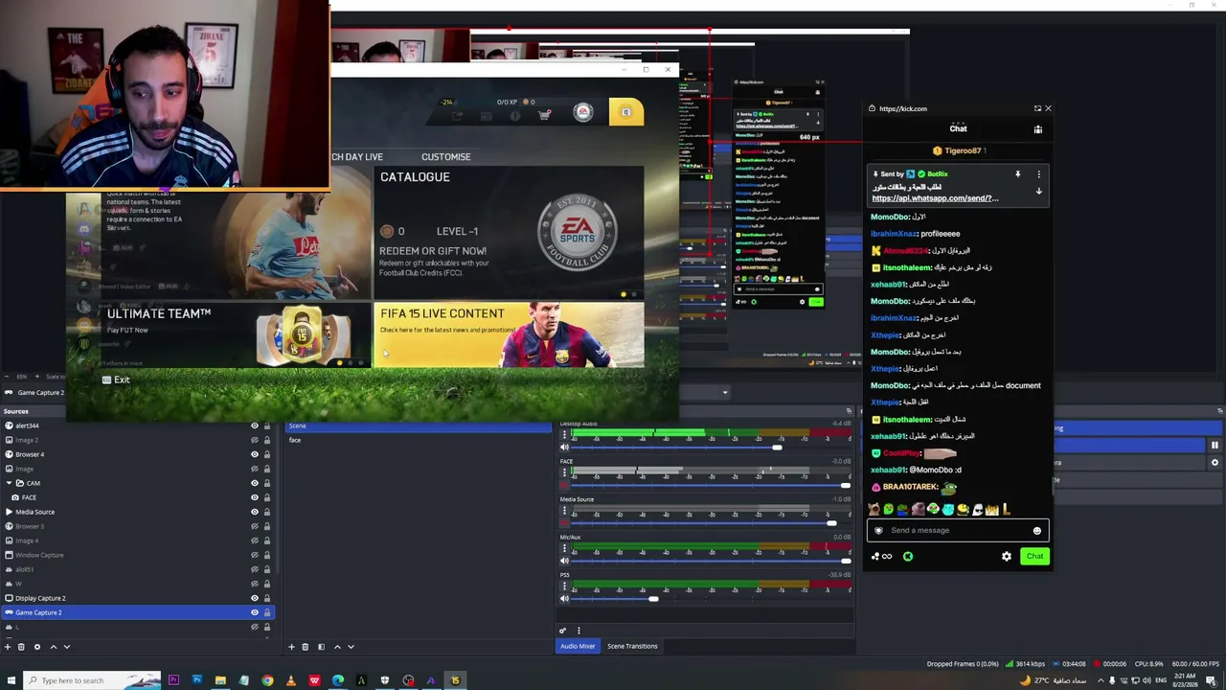The width and height of the screenshot is (1226, 690).
Task: Hide the alert344 source
Action: 255,425
